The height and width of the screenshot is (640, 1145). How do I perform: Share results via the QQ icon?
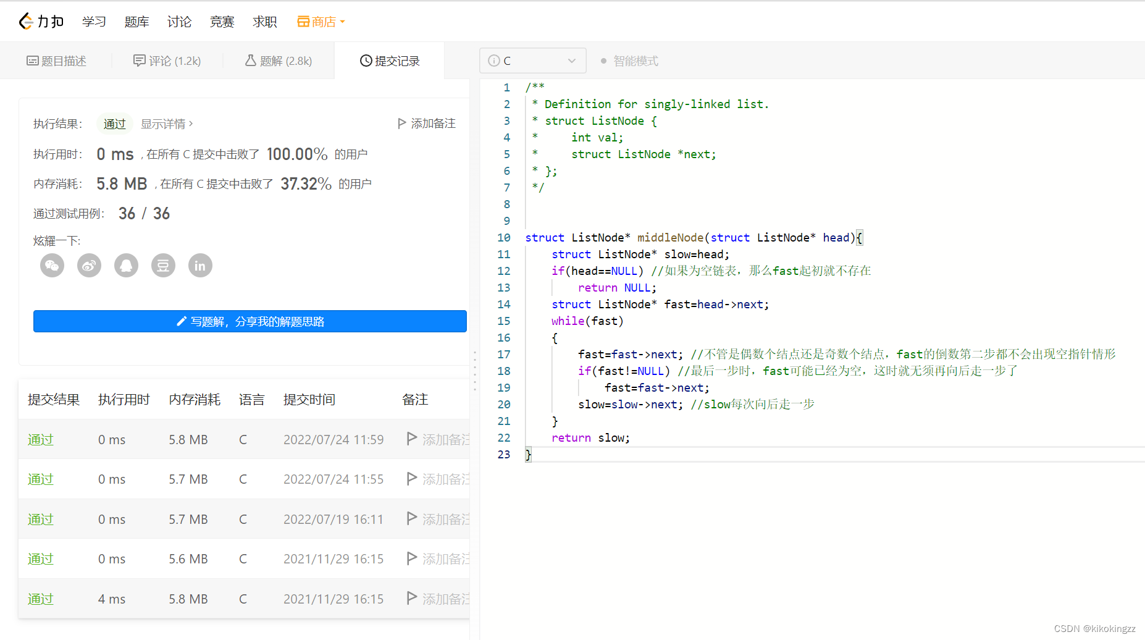click(126, 265)
